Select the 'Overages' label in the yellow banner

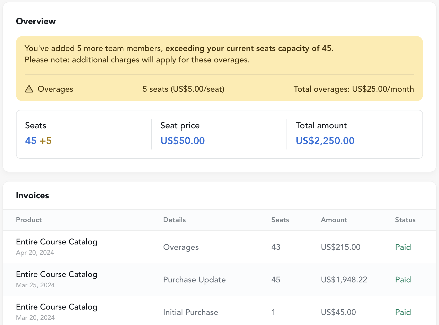[x=55, y=89]
